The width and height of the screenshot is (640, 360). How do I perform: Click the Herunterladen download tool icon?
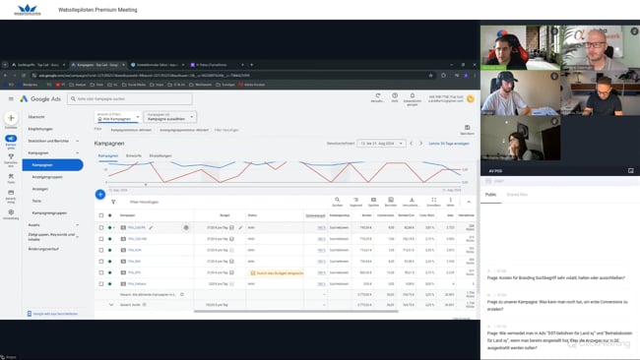pos(412,200)
